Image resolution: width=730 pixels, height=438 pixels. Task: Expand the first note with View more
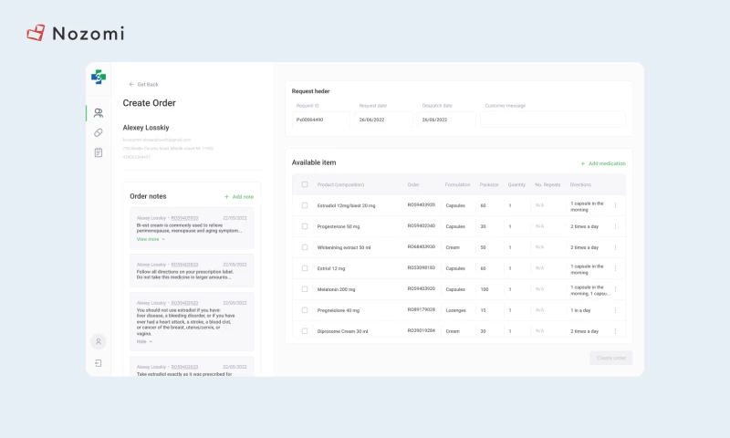click(151, 239)
